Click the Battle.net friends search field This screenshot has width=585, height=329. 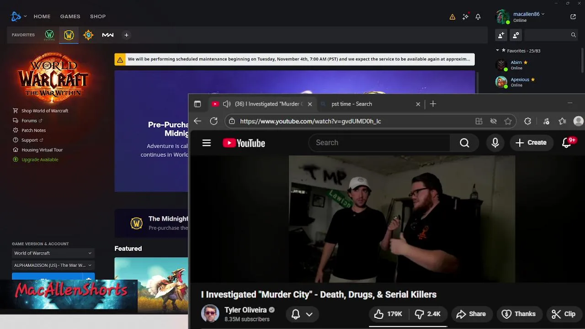546,35
